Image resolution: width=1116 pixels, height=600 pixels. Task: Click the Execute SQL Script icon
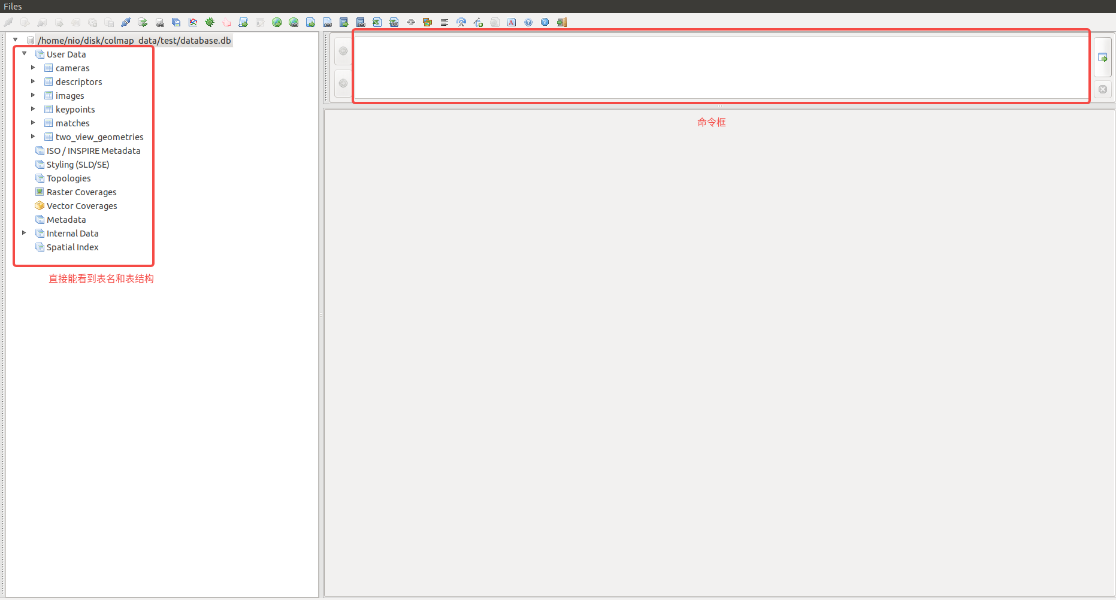coord(243,22)
